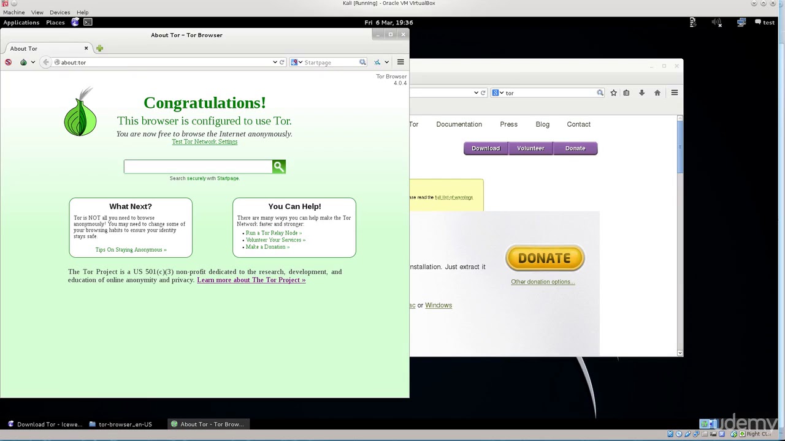This screenshot has width=785, height=441.
Task: Click the NoScript S icon in Tor toolbar
Action: (8, 62)
